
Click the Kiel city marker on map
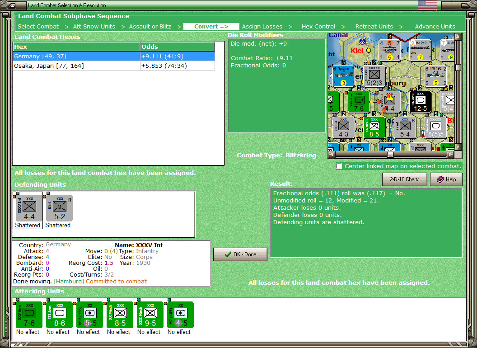coord(369,50)
